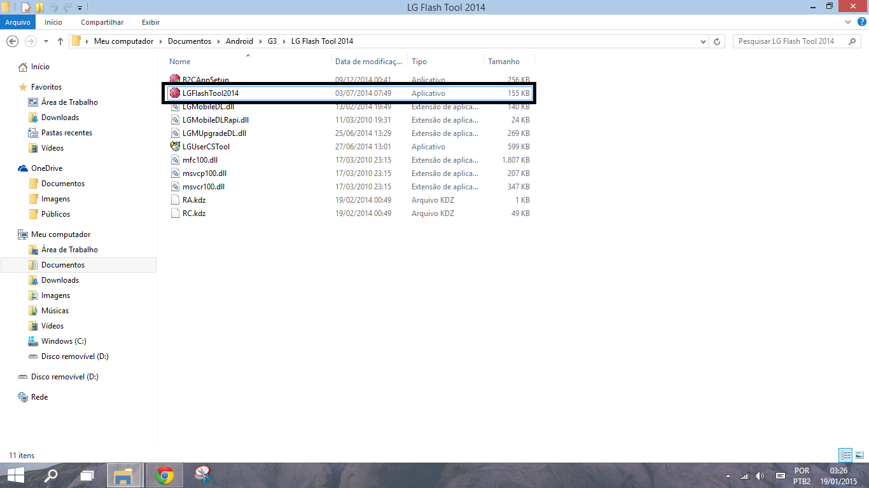Open the Windows Start button
Viewport: 869px width, 488px height.
point(16,475)
